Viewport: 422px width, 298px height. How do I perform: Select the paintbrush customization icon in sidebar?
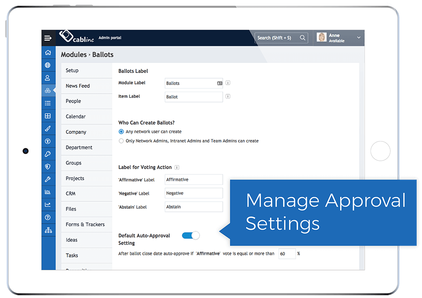pyautogui.click(x=48, y=128)
